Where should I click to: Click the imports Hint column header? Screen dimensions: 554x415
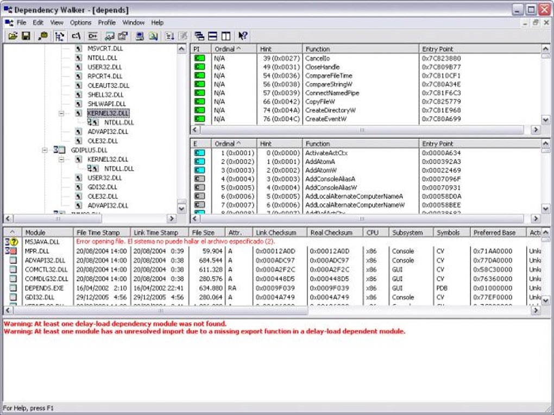pyautogui.click(x=280, y=49)
